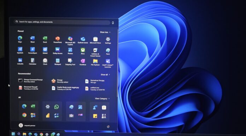Open ScreenXpert from Pinned apps
The height and width of the screenshot is (136, 246).
pyautogui.click(x=33, y=51)
